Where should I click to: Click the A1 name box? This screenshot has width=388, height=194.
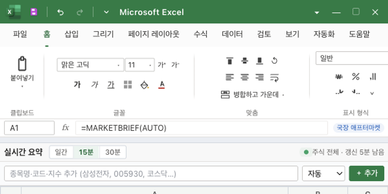click(29, 128)
